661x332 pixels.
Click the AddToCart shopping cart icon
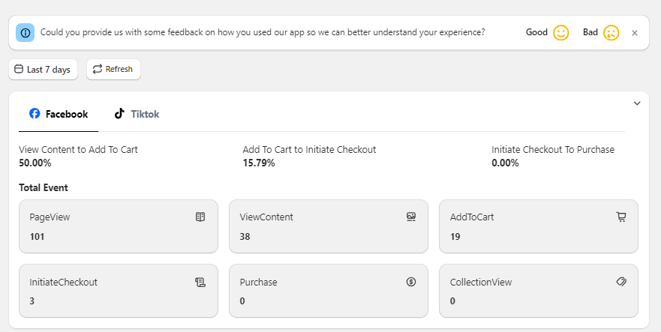(x=620, y=217)
